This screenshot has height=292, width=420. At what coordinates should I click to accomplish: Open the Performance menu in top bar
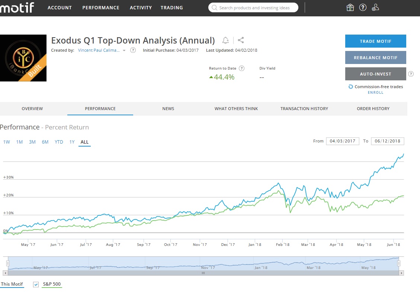(101, 7)
